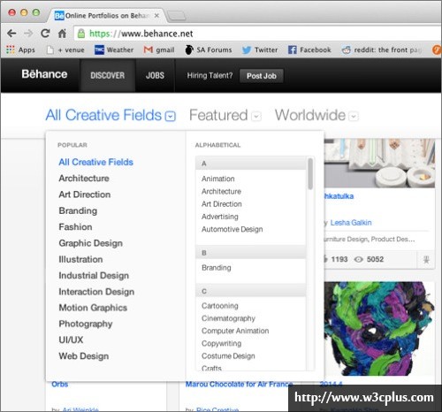Choose Graphic Design from popular fields
Viewport: 442px width, 412px height.
[x=91, y=243]
